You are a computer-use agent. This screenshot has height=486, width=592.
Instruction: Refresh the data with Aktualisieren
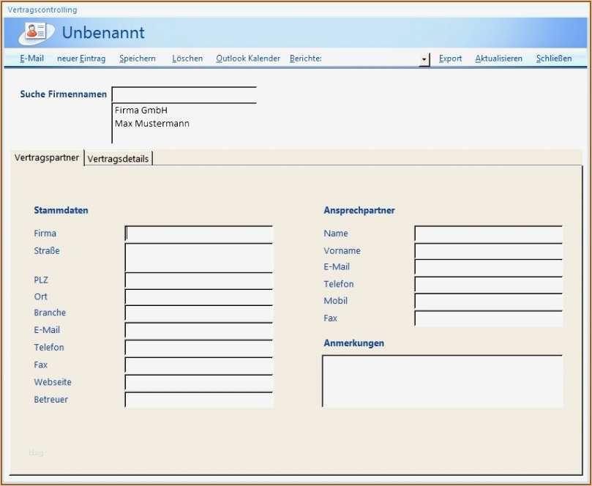(498, 59)
